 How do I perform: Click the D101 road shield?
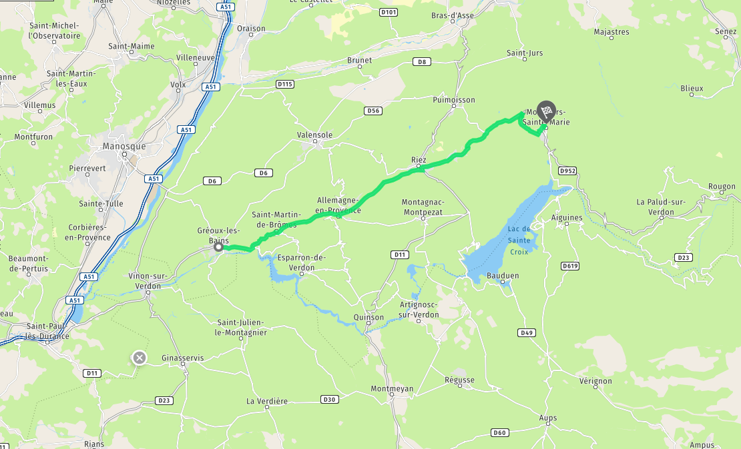coord(388,12)
